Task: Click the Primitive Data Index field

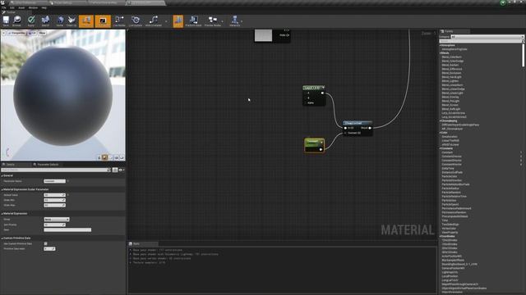Action: click(49, 248)
